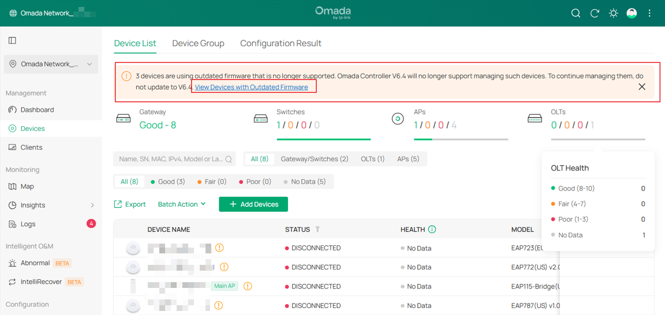Click the No Data row in OLT Health
665x315 pixels.
tap(598, 235)
